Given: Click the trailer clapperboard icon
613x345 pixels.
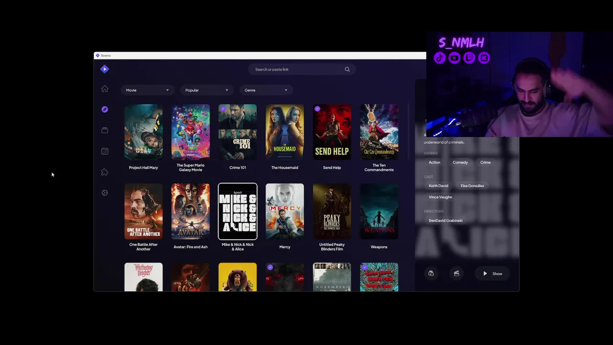Looking at the screenshot, I should pyautogui.click(x=456, y=274).
